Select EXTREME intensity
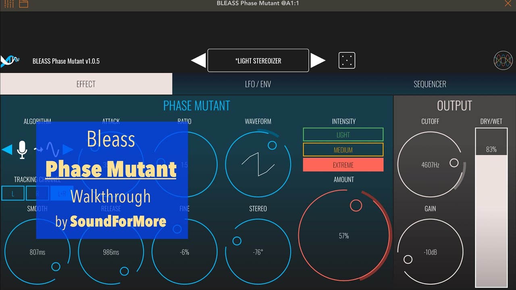This screenshot has width=516, height=290. (343, 165)
